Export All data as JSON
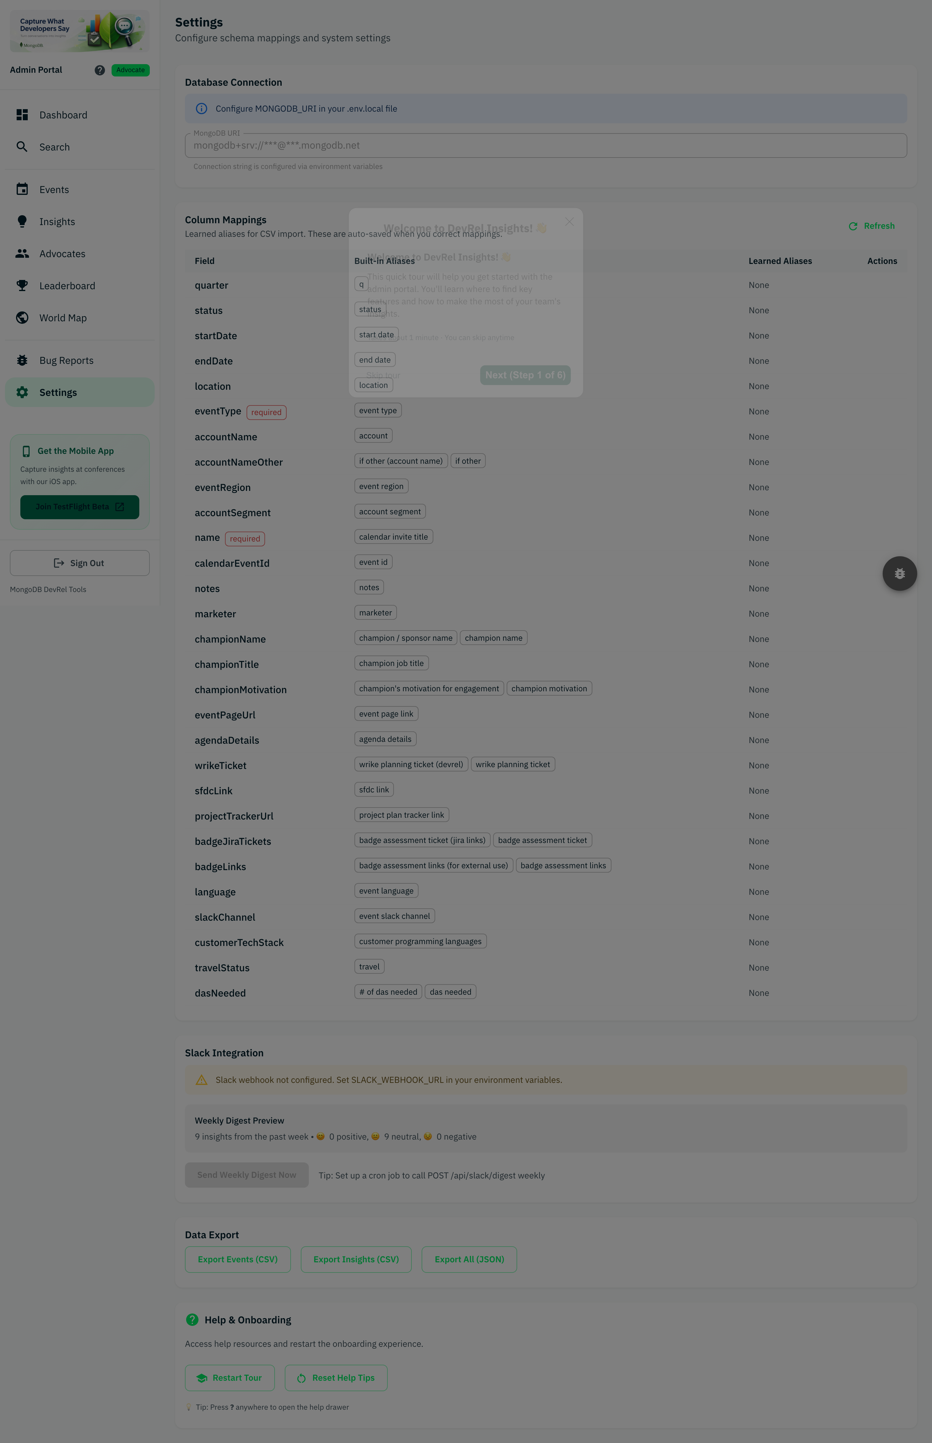Screen dimensions: 932x1443 [469, 1259]
